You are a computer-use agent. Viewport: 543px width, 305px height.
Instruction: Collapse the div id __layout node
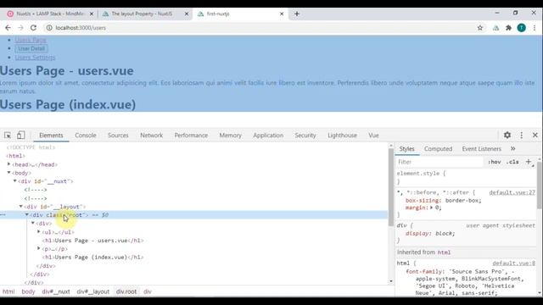point(20,207)
